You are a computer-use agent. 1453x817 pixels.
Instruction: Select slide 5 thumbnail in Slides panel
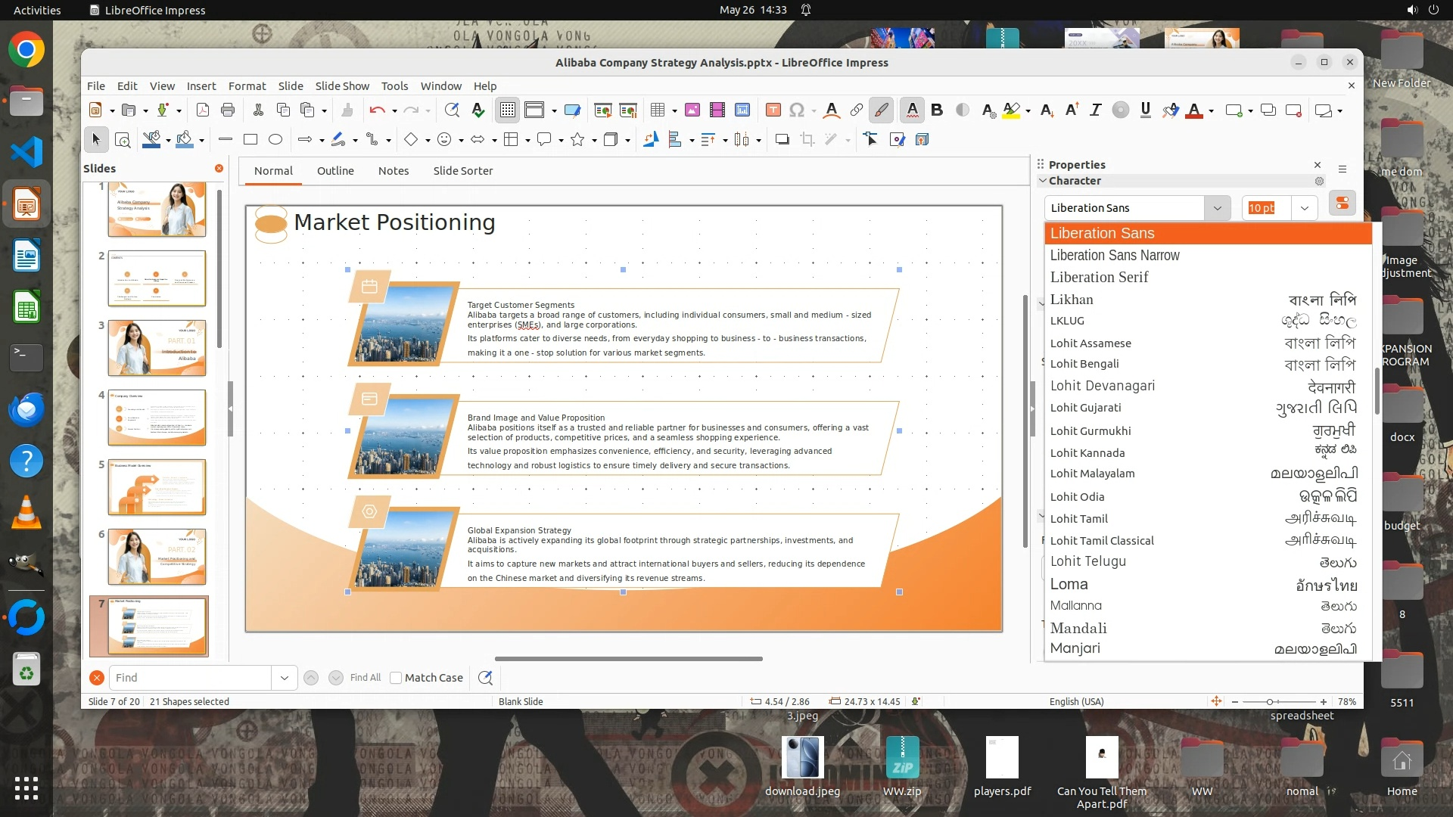click(x=157, y=486)
